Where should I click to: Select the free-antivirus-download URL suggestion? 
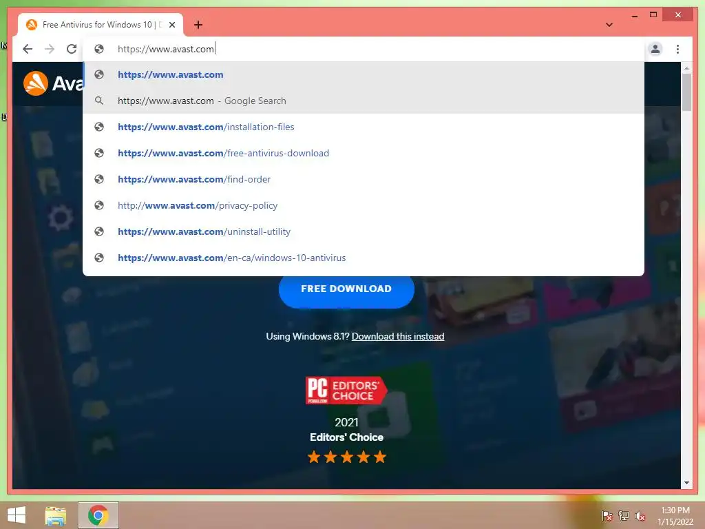[364, 153]
